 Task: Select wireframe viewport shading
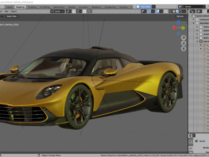point(170,11)
